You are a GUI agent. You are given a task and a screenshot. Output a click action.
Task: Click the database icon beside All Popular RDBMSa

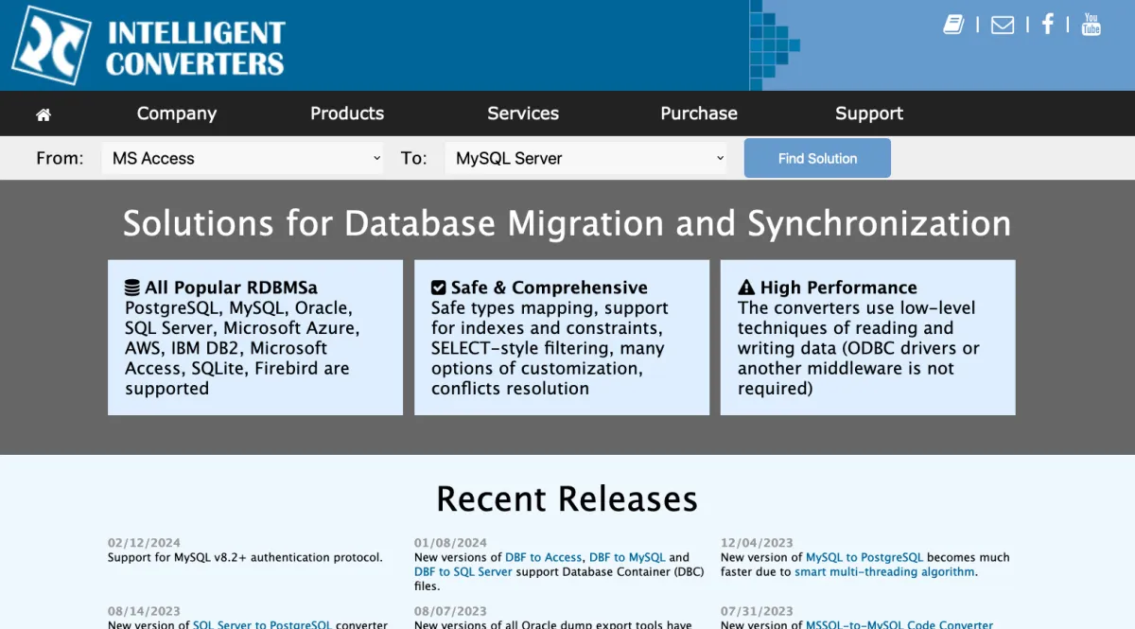pyautogui.click(x=132, y=288)
